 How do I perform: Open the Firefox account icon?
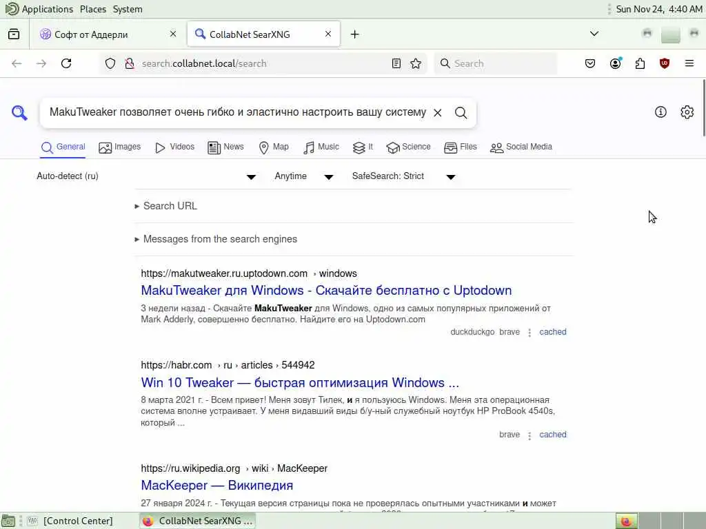click(615, 63)
